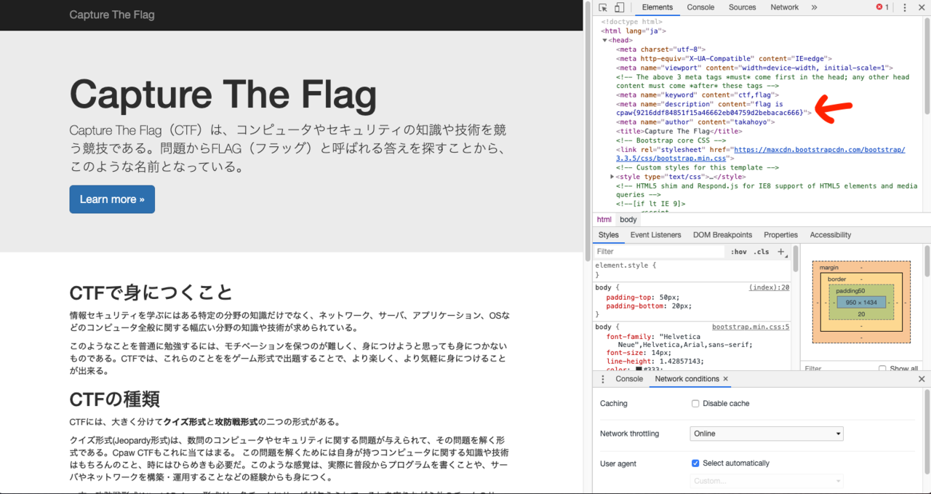Image resolution: width=931 pixels, height=494 pixels.
Task: Add new style rule plus icon
Action: pos(781,252)
